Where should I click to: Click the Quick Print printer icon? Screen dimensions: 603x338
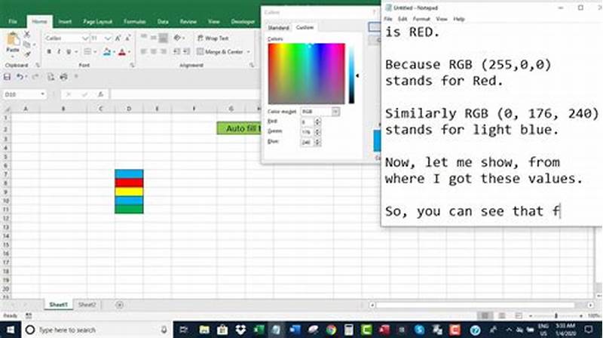tap(64, 77)
